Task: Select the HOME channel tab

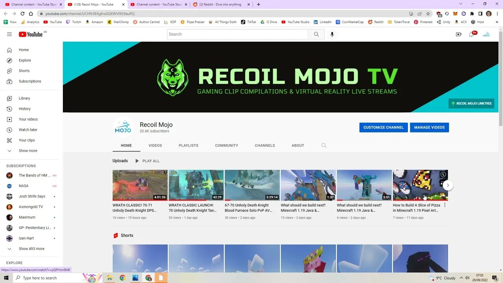Action: (126, 145)
